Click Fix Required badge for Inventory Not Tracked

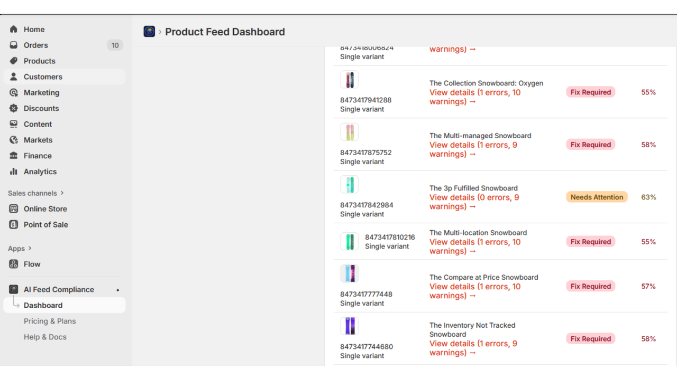tap(591, 339)
